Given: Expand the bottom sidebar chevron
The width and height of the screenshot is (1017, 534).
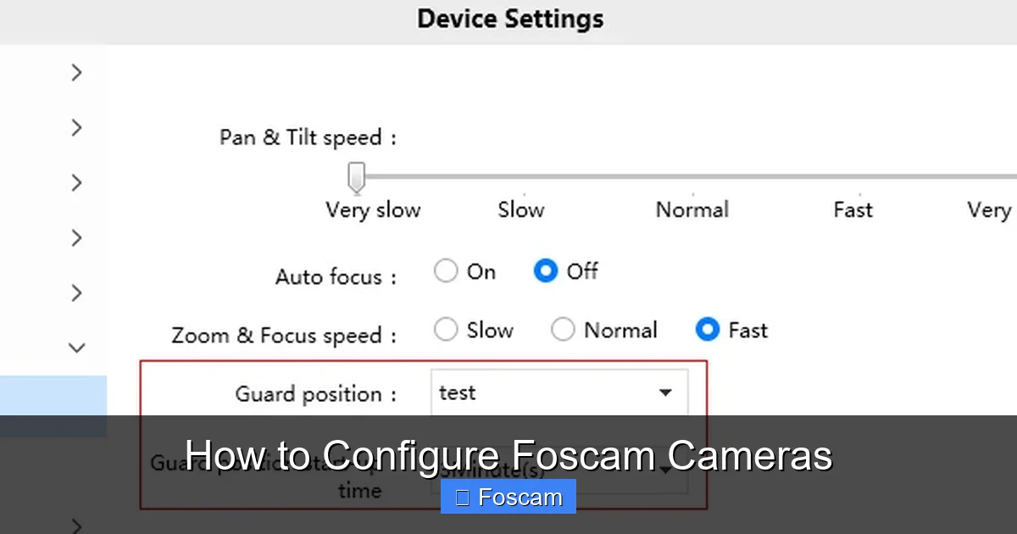Looking at the screenshot, I should click(76, 526).
